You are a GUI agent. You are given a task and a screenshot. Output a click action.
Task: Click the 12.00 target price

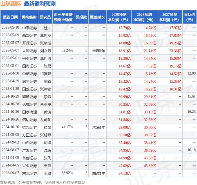[191, 73]
